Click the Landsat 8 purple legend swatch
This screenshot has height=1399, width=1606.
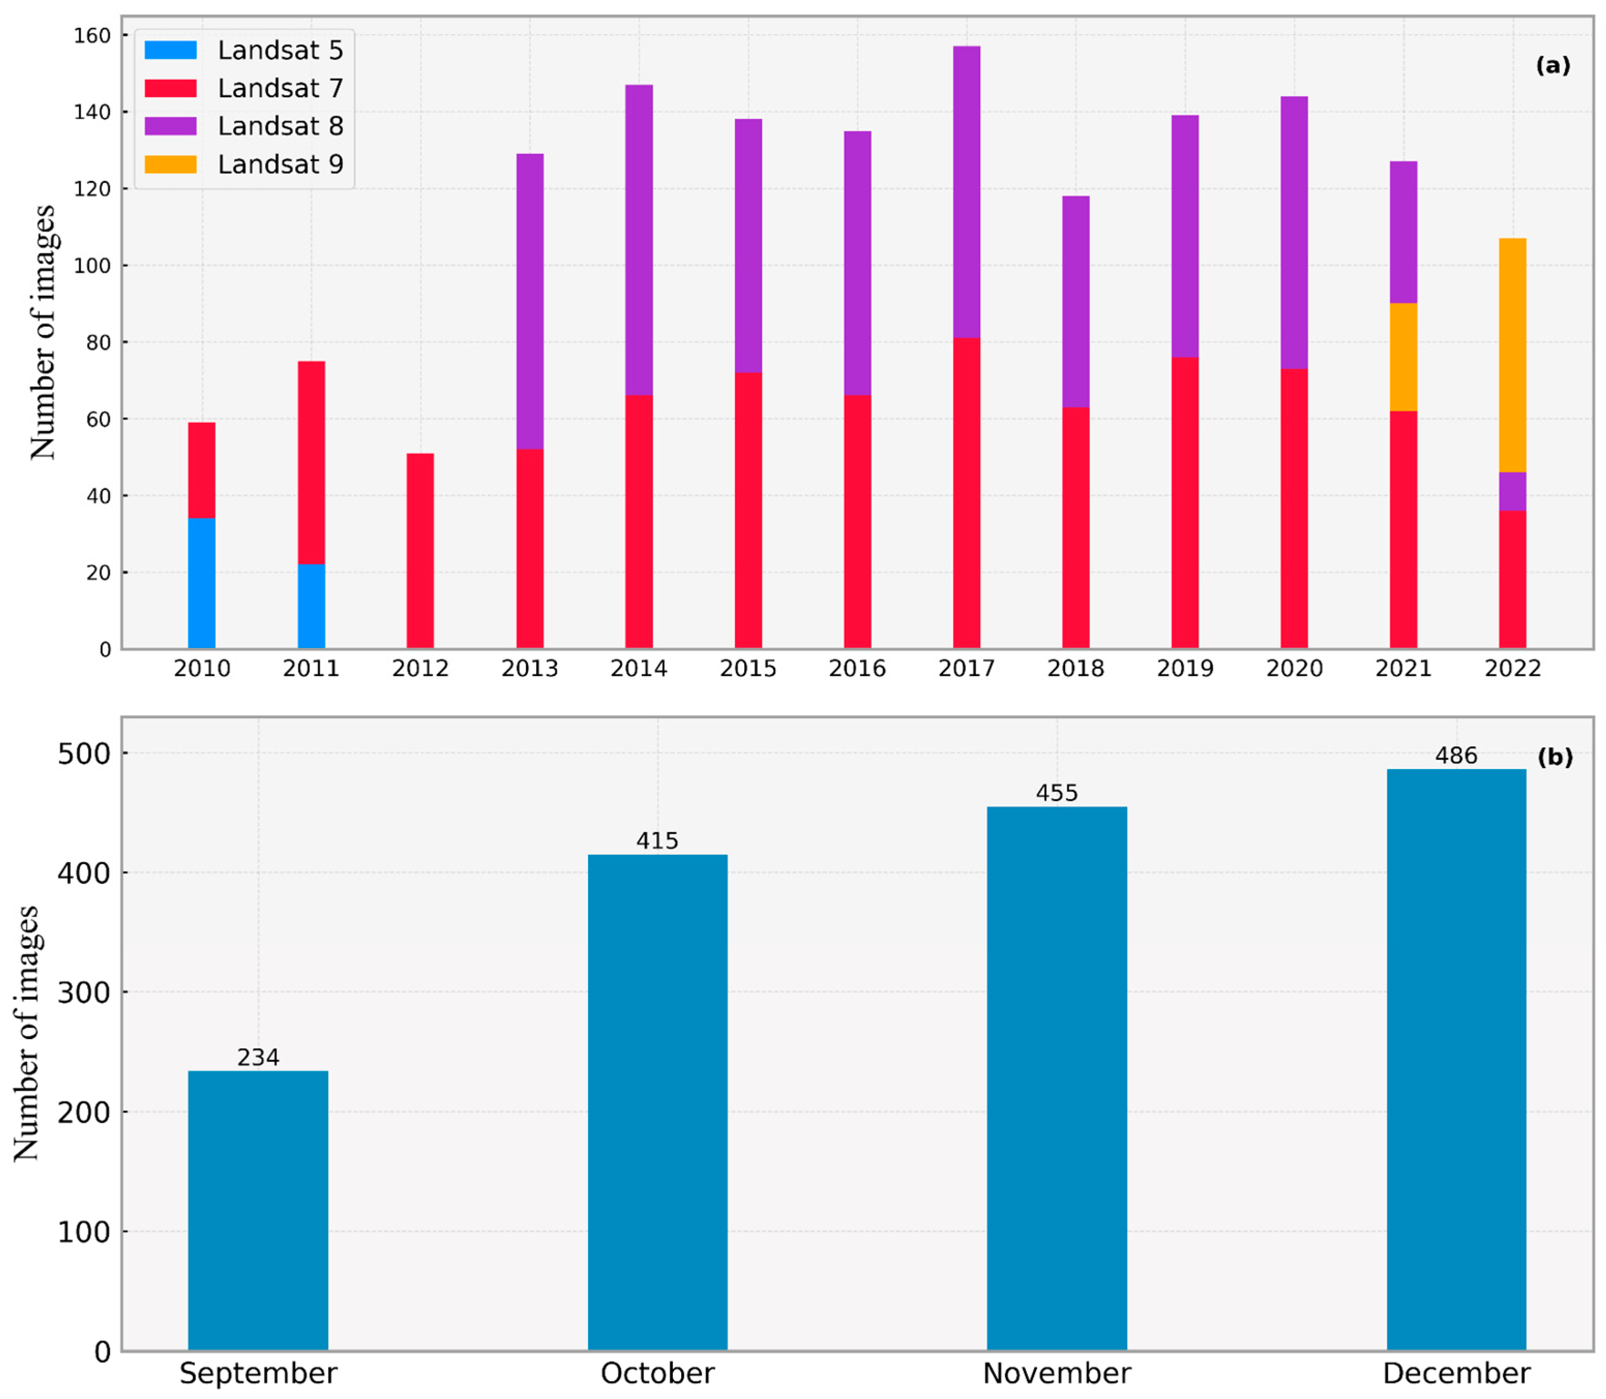(170, 126)
